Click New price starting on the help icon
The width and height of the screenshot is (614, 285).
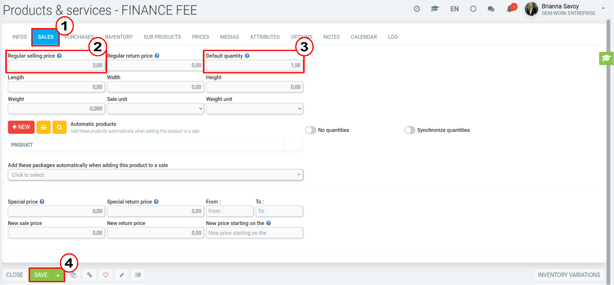click(x=269, y=223)
